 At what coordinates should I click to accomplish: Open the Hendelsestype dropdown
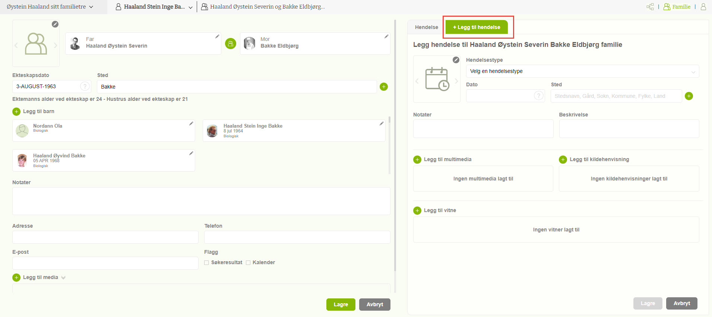point(582,71)
